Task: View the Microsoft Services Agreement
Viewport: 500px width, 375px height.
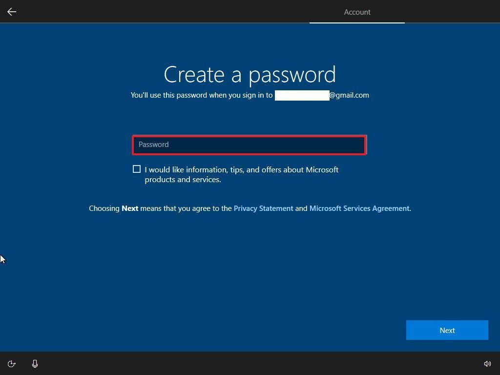Action: coord(359,208)
